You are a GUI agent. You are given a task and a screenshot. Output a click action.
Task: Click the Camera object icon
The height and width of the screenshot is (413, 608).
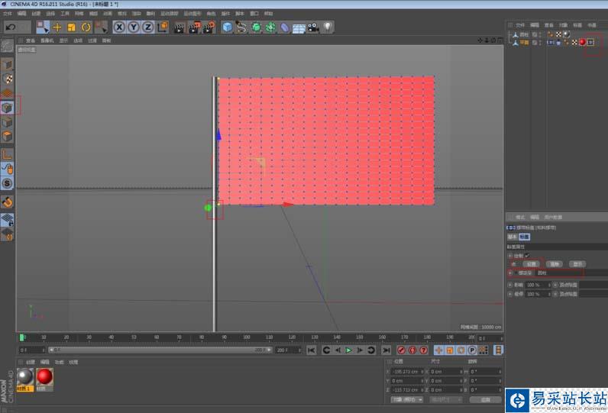[x=312, y=27]
